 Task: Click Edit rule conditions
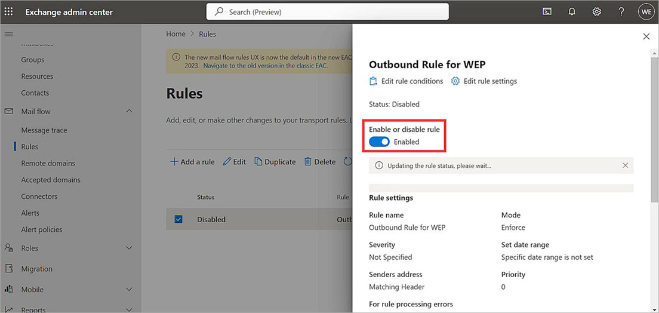pos(406,81)
